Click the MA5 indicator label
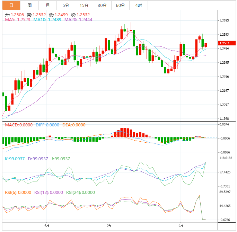Image resolution: width=237 pixels, height=232 pixels. 18,20
